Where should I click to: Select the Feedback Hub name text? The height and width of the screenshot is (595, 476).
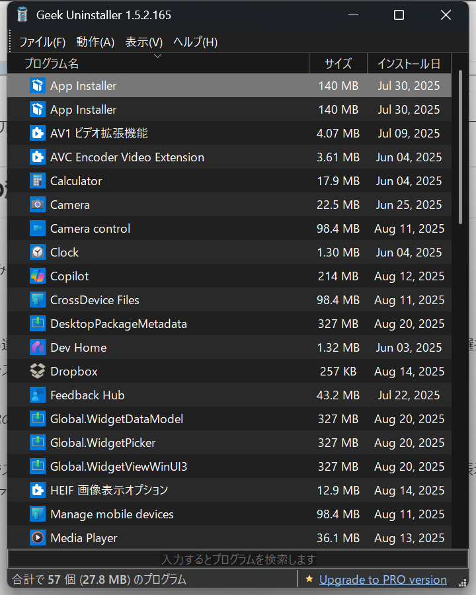(87, 395)
